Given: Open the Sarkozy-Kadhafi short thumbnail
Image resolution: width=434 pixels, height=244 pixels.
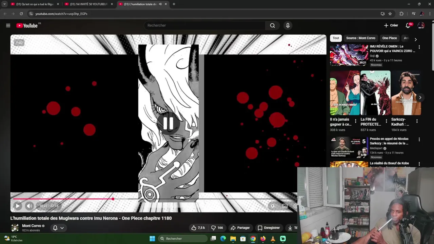Looking at the screenshot, I should [x=406, y=93].
